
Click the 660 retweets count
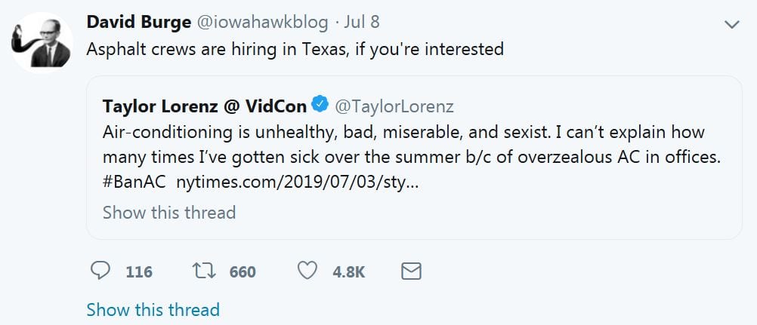pyautogui.click(x=243, y=272)
